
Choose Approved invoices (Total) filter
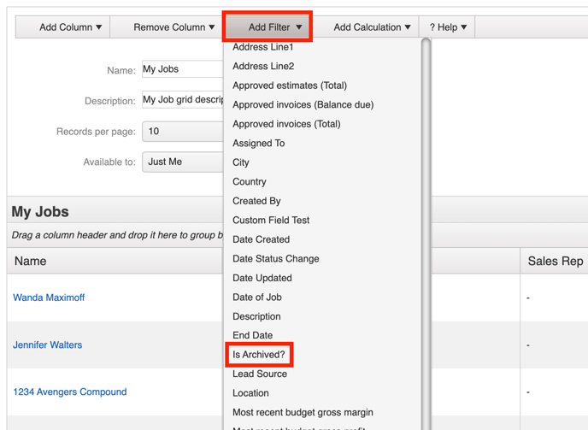pyautogui.click(x=286, y=124)
